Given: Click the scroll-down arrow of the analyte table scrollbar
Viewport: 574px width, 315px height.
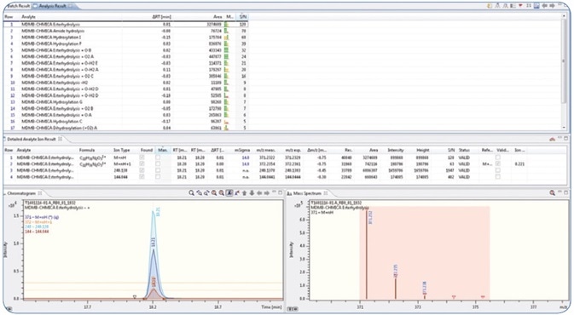Looking at the screenshot, I should pyautogui.click(x=564, y=128).
